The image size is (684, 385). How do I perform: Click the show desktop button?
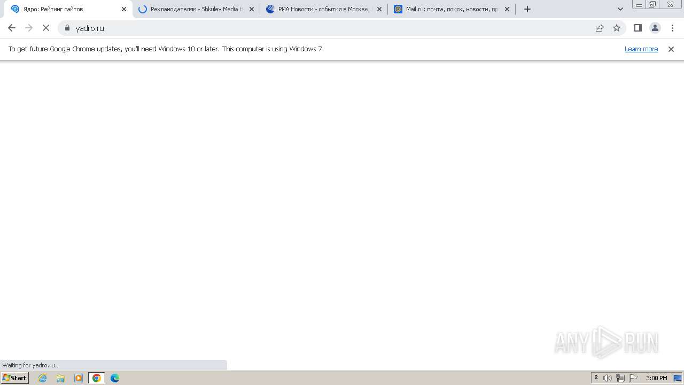point(678,378)
